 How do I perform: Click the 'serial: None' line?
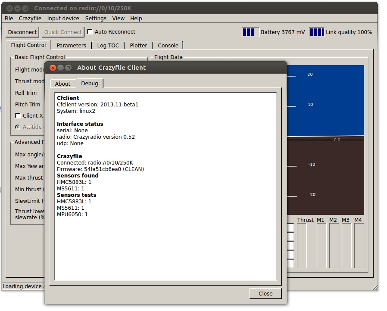pos(72,130)
